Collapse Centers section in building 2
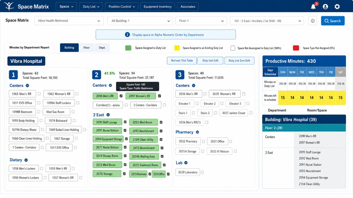 tap(110, 85)
